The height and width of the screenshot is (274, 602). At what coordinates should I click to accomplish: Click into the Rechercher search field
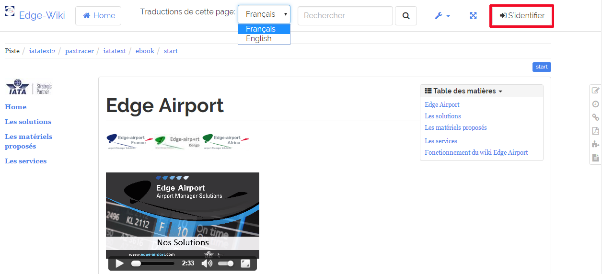coord(345,16)
